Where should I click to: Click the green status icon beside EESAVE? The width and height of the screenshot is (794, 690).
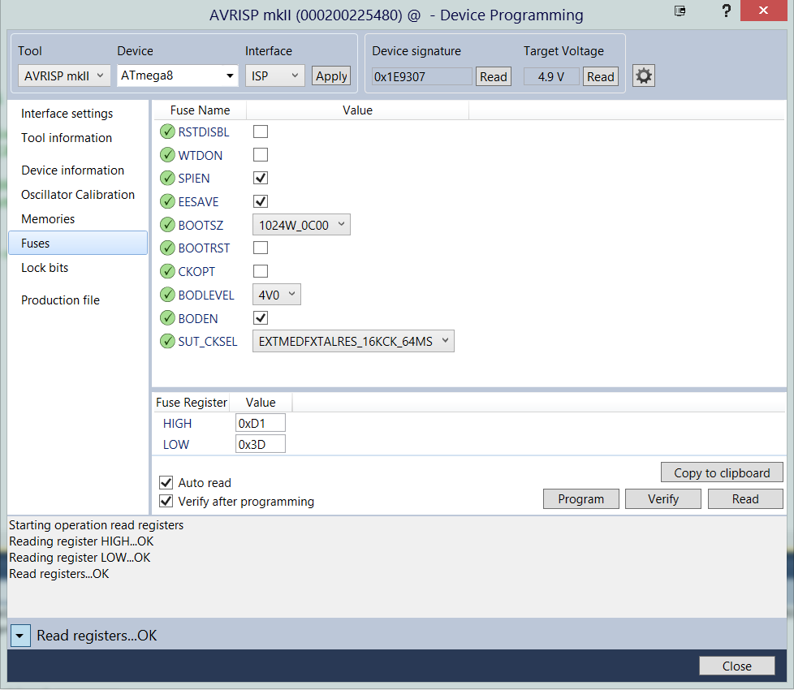(167, 201)
